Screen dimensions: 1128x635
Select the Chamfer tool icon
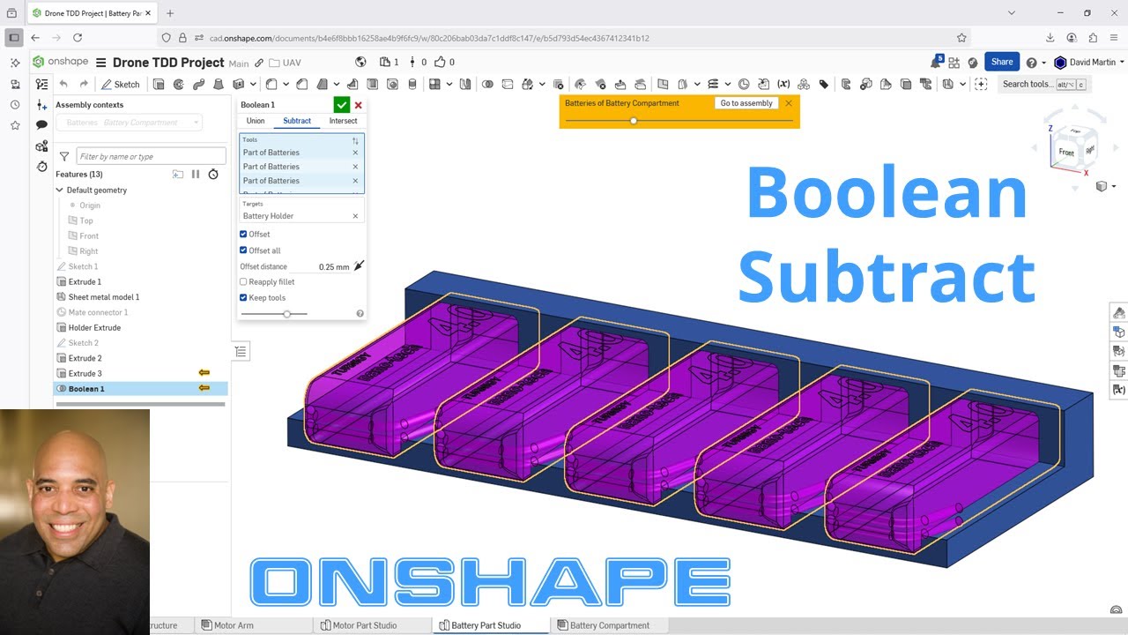click(302, 85)
